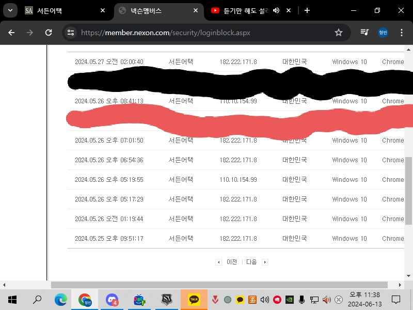Viewport: 413px width, 310px height.
Task: Open Chrome three-dot menu
Action: point(402,33)
